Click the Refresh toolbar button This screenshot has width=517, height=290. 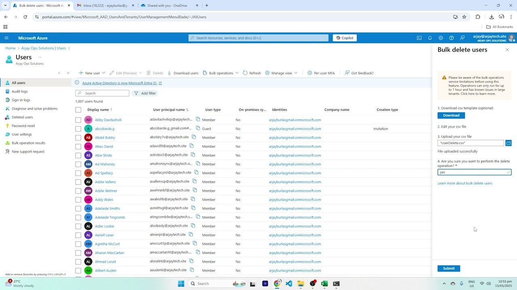[252, 73]
